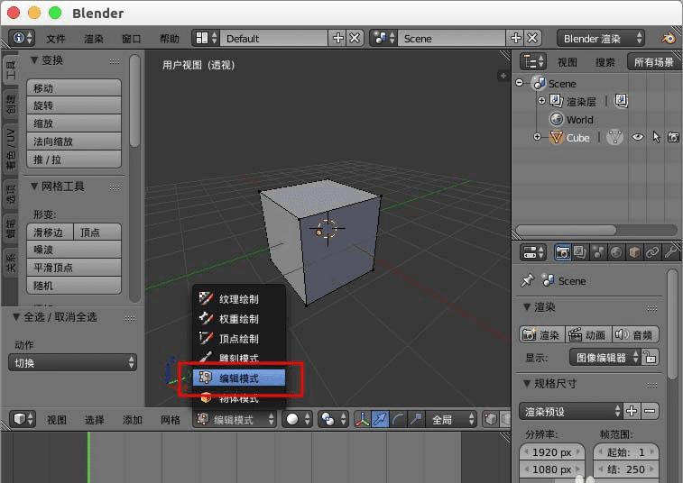This screenshot has height=483, width=683.
Task: Click the Info editor type icon
Action: [22, 38]
